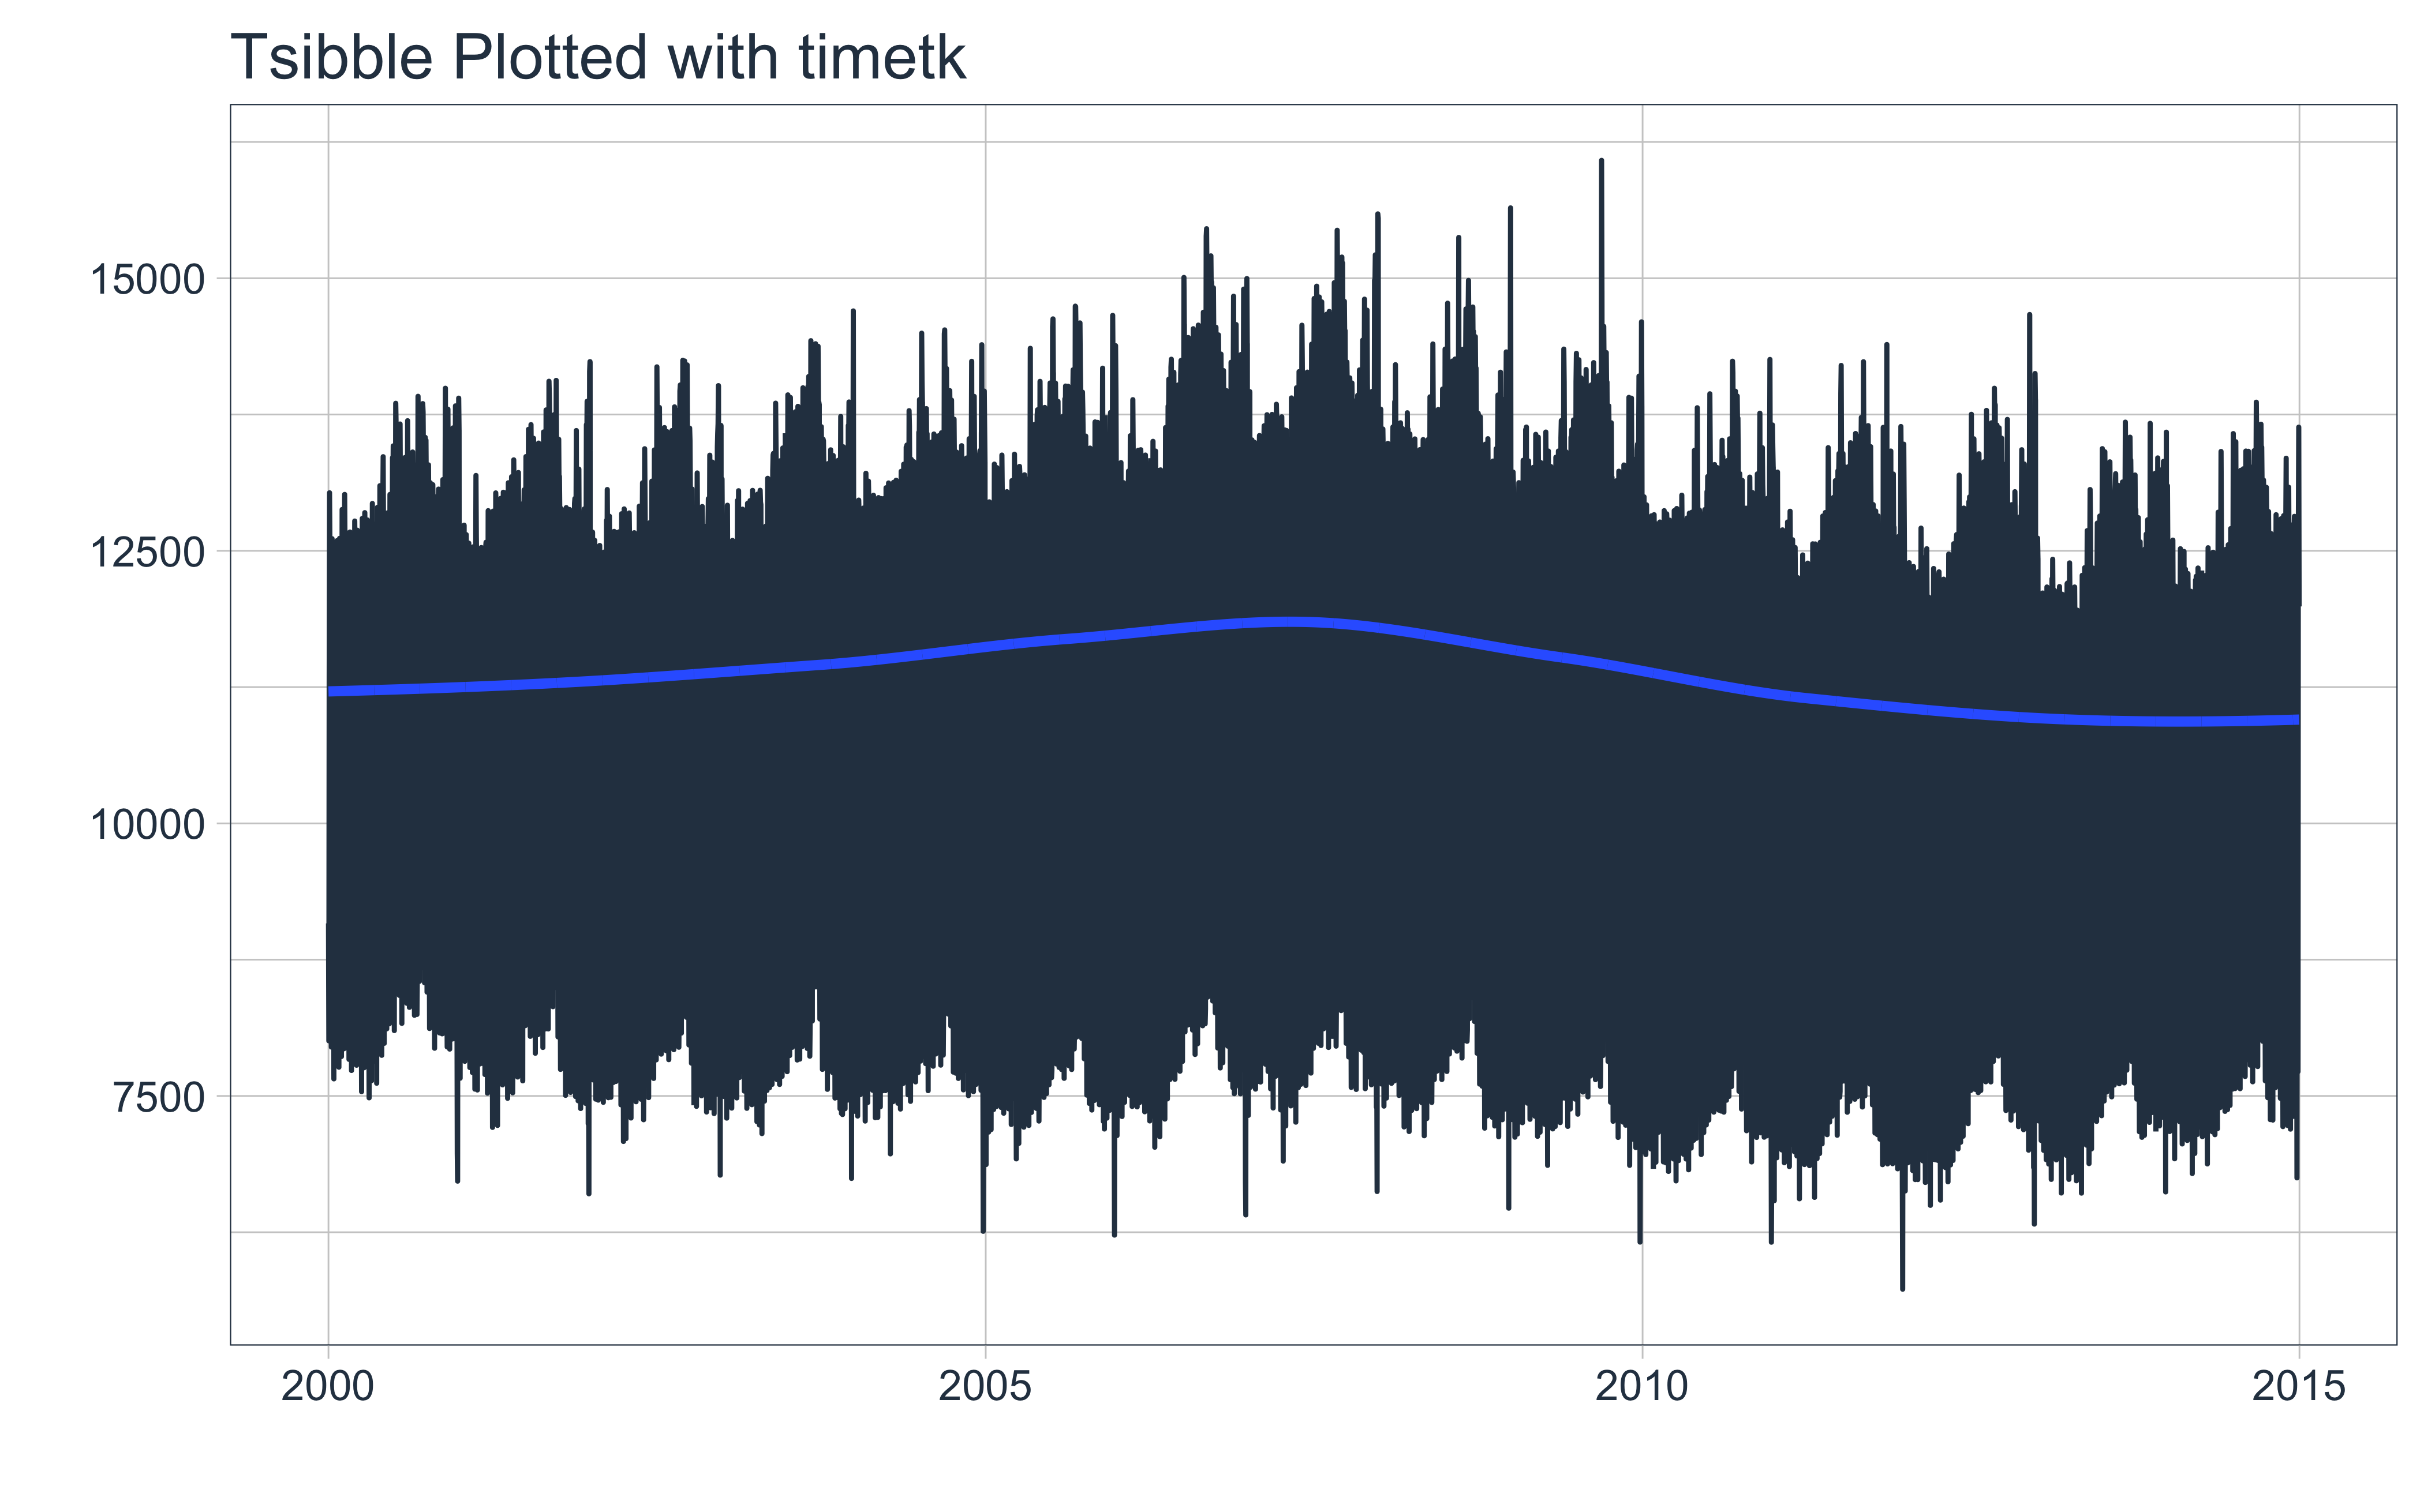The height and width of the screenshot is (1497, 2424).
Task: Click where the 15000 and 2015 gridlines intersect
Action: tap(2298, 278)
